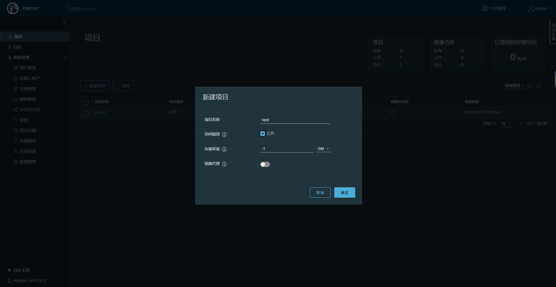
Task: Click the 删除 button
Action: pos(123,86)
